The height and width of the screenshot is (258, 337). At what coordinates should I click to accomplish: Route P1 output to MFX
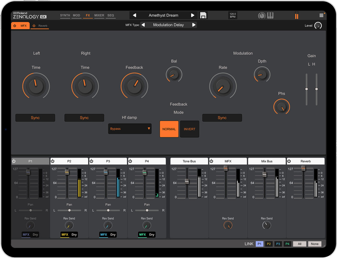click(x=26, y=235)
